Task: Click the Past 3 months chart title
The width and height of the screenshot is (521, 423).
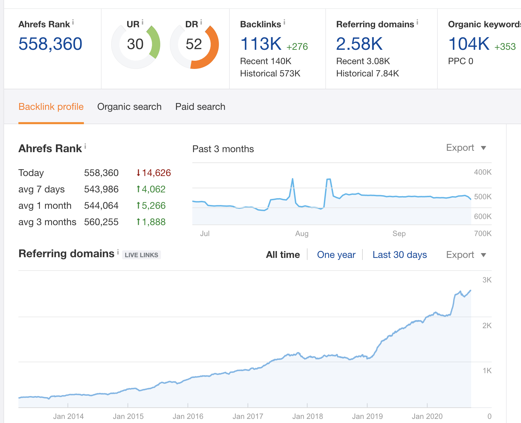Action: (x=223, y=149)
